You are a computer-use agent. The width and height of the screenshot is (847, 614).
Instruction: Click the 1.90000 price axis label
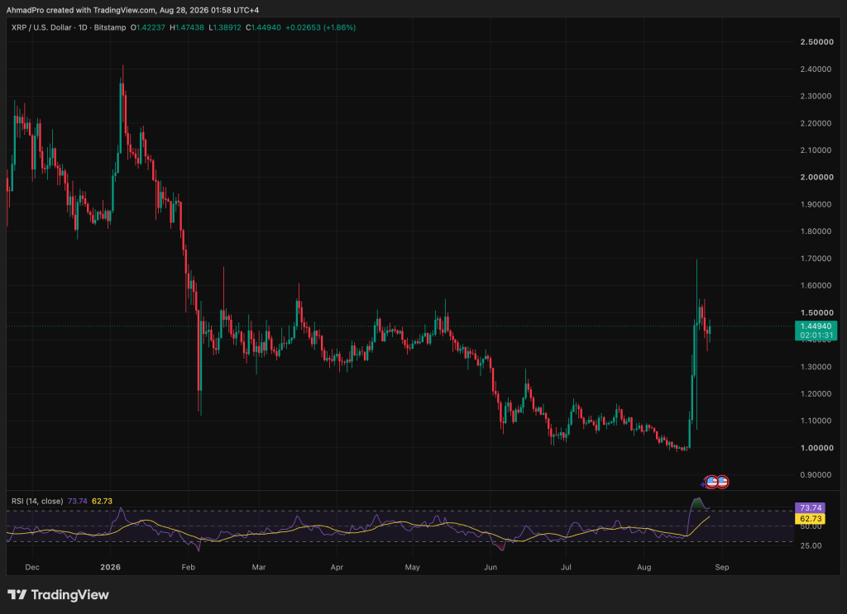click(x=816, y=204)
